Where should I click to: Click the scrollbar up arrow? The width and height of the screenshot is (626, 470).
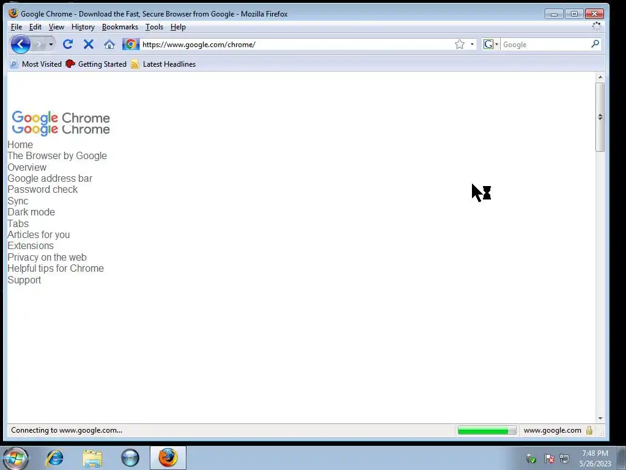[600, 76]
